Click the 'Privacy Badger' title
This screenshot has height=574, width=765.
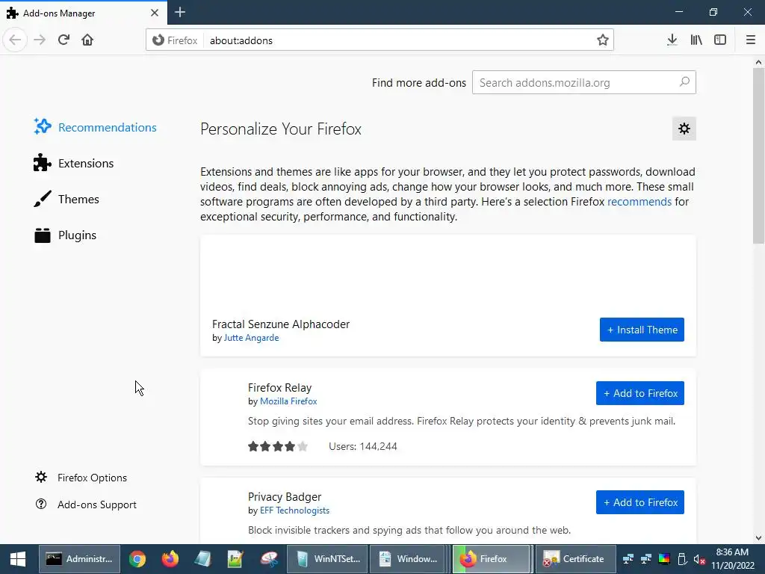click(x=285, y=497)
